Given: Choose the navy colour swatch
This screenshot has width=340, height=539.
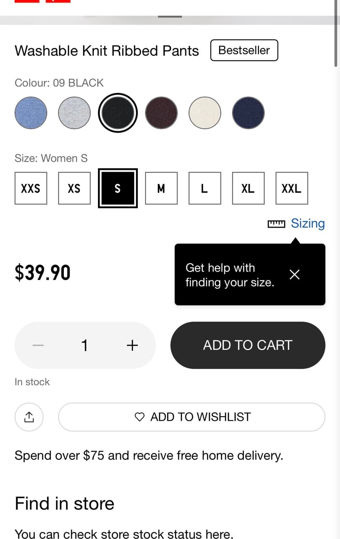Looking at the screenshot, I should 248,113.
